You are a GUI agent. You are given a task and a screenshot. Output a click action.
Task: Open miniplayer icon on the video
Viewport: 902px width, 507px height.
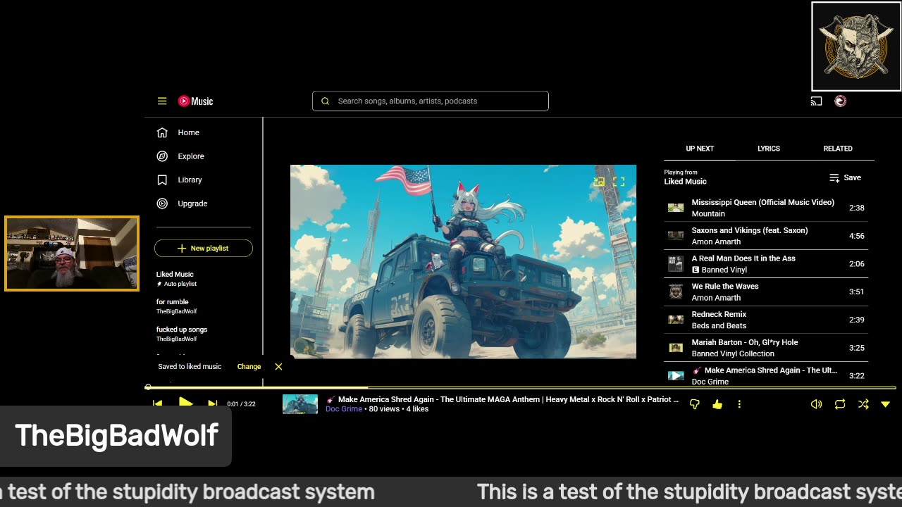(x=599, y=182)
